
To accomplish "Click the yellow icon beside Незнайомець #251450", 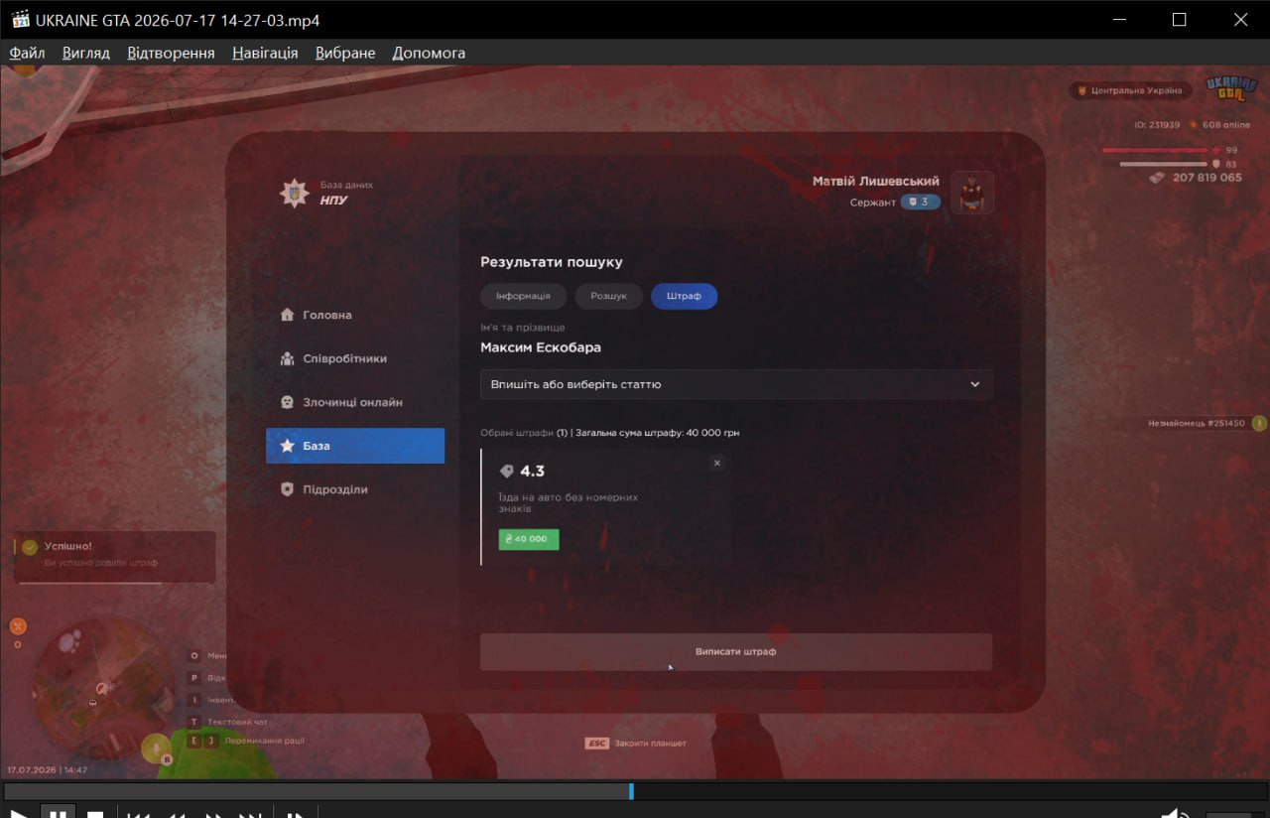I will [1259, 423].
